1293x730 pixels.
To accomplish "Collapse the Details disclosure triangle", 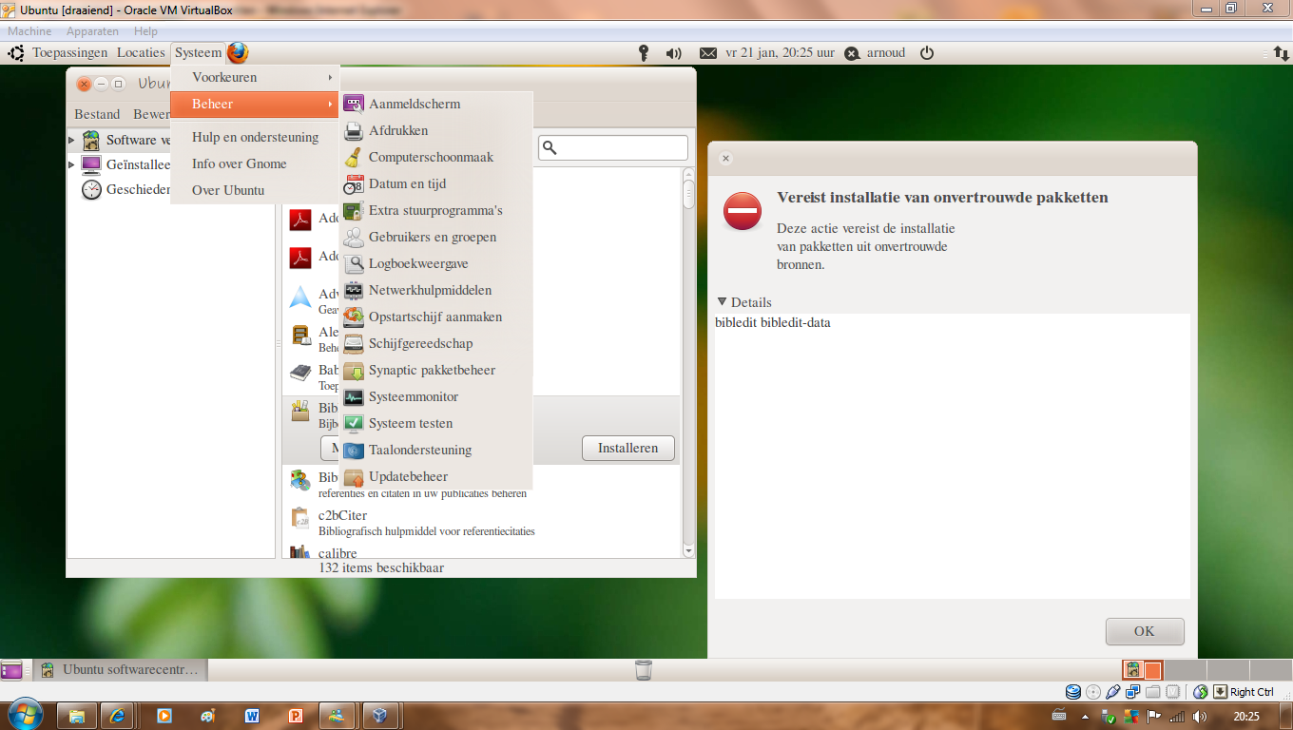I will click(722, 302).
